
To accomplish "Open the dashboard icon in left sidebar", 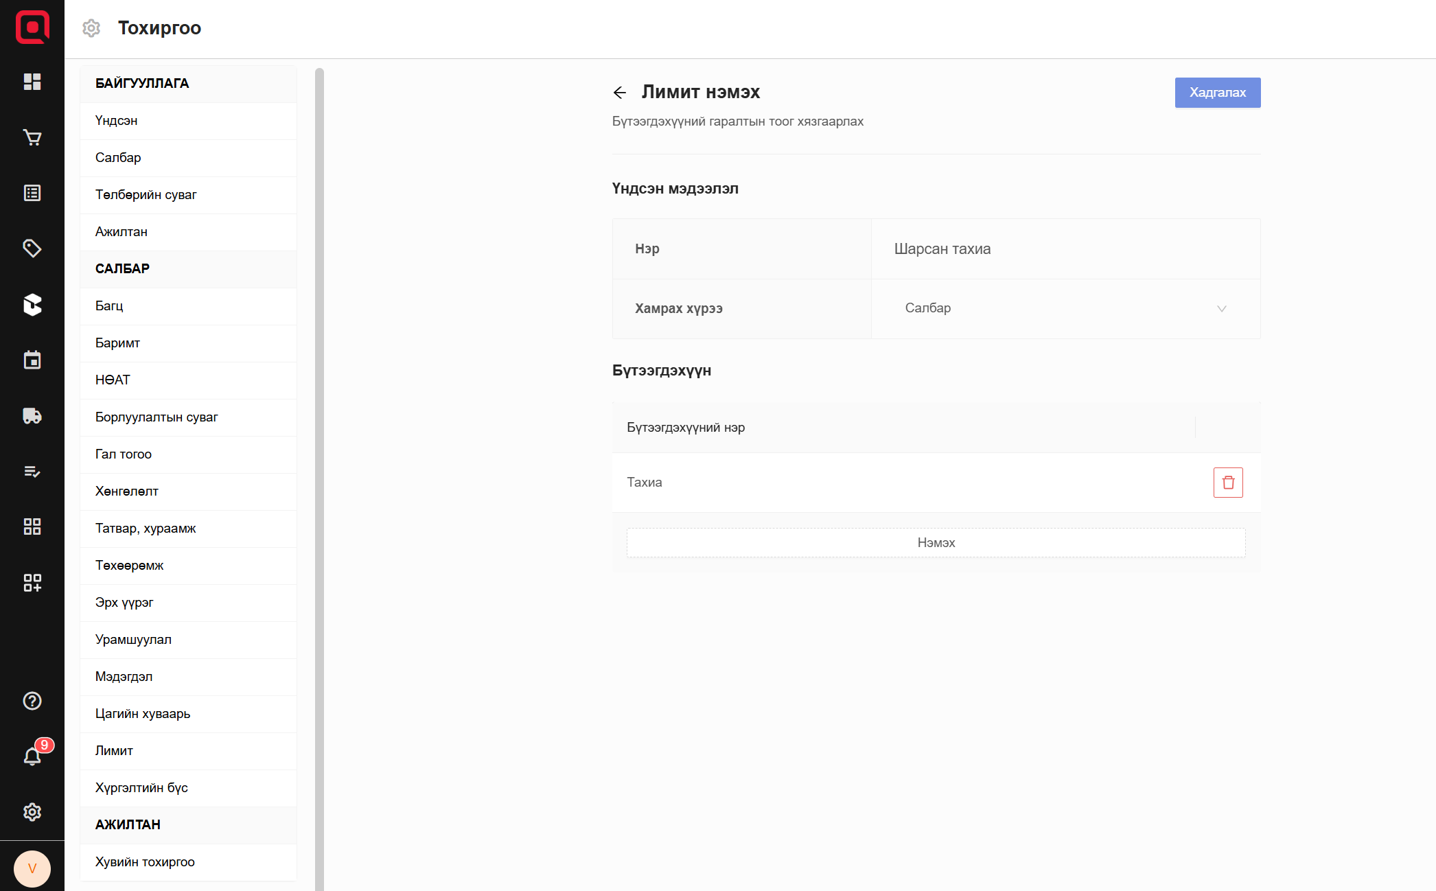I will click(x=32, y=82).
